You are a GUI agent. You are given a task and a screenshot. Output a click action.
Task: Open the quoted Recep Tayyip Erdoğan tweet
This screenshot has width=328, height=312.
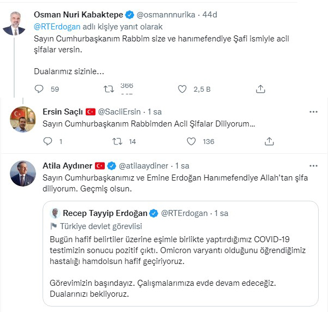[x=181, y=254]
